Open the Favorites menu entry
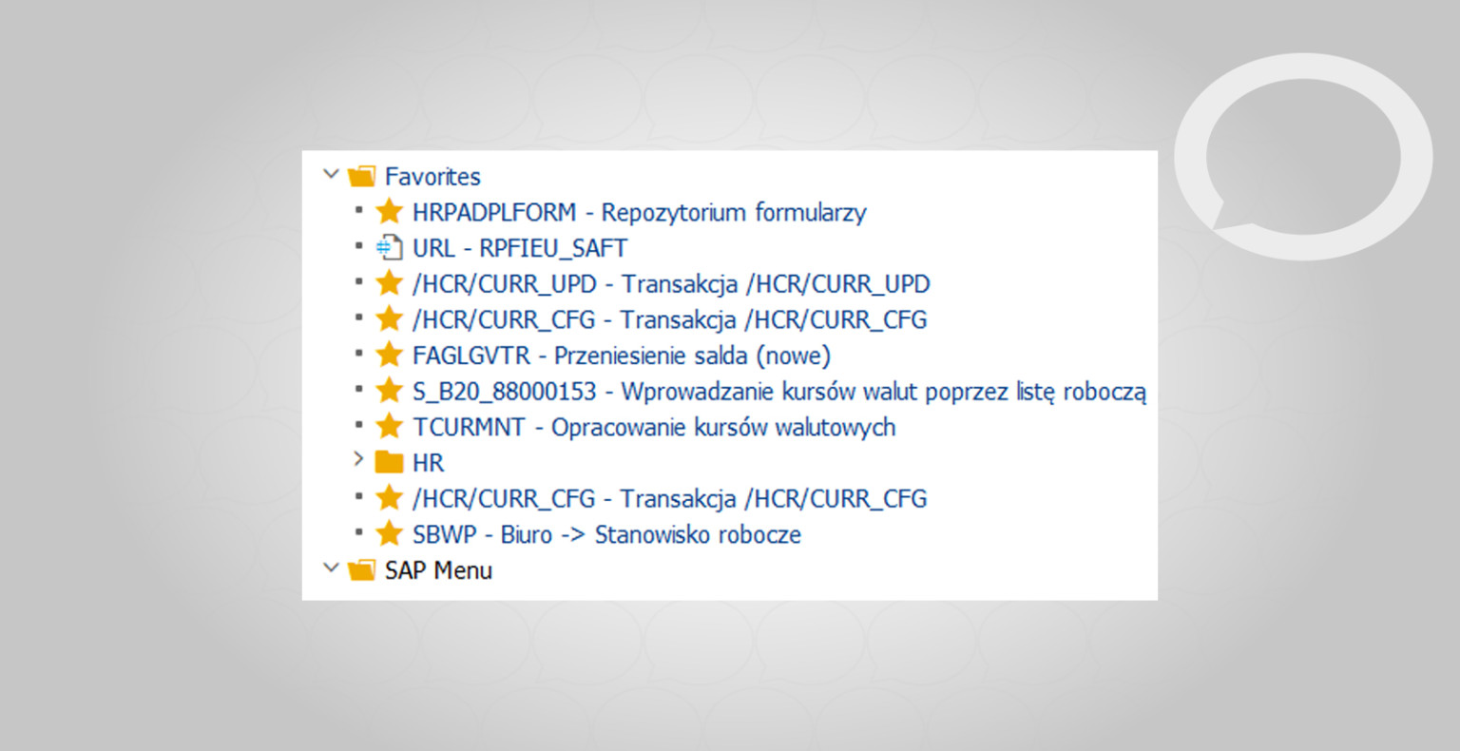The height and width of the screenshot is (751, 1460). tap(432, 176)
